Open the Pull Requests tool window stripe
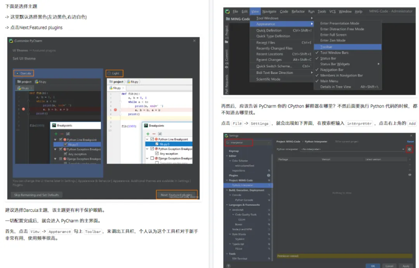This screenshot has height=268, width=419. (x=227, y=84)
